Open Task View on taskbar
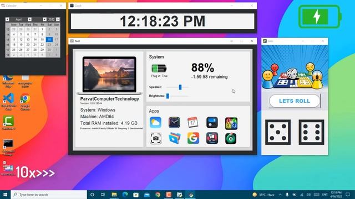 103,195
